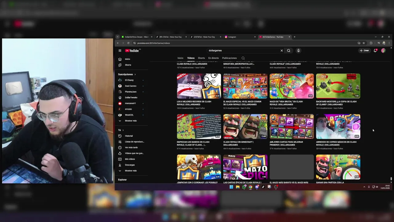Close the Instagram browser tab

[x=255, y=37]
